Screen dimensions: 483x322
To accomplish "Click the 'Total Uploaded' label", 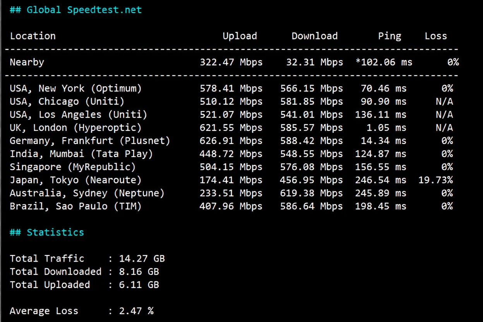I will pyautogui.click(x=50, y=285).
